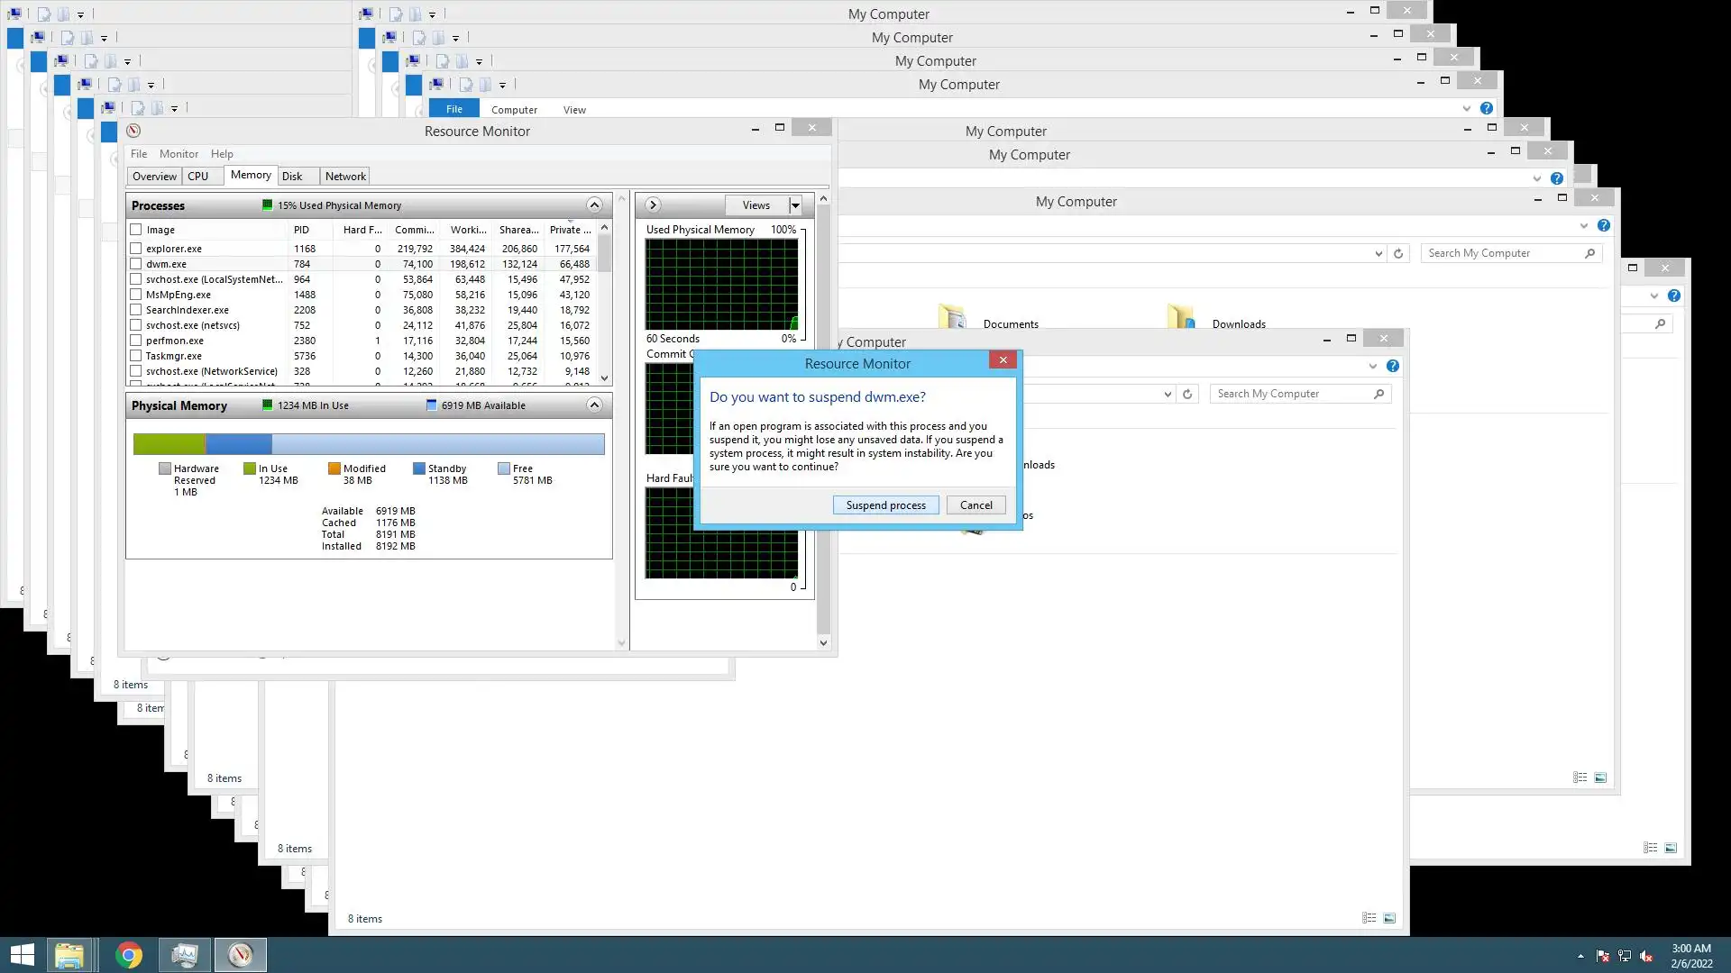Open Google Chrome from the taskbar

click(x=129, y=955)
